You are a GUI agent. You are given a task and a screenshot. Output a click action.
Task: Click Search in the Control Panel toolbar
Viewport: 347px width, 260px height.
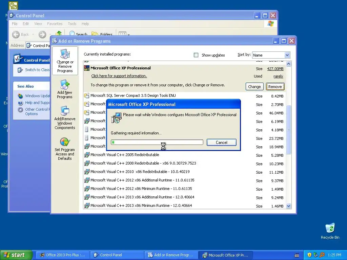(78, 34)
